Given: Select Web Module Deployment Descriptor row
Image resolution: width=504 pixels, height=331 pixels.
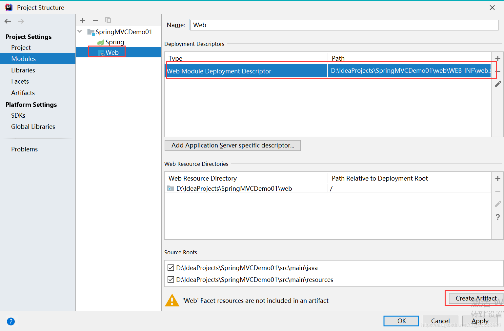Looking at the screenshot, I should [x=328, y=71].
